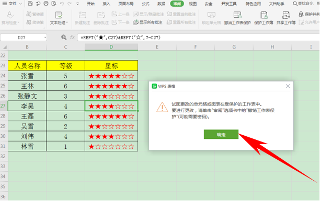Expand the arrow next to 文件
This screenshot has height=201, width=320.
20,4
